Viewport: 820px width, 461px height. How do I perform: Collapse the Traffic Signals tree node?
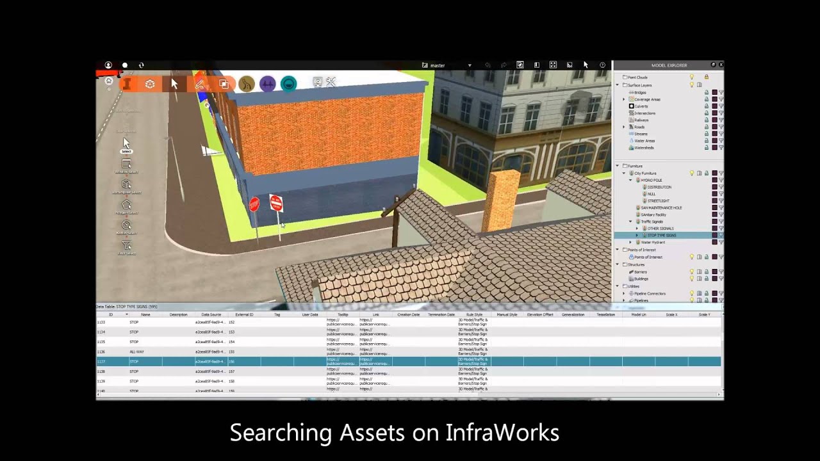click(x=630, y=222)
